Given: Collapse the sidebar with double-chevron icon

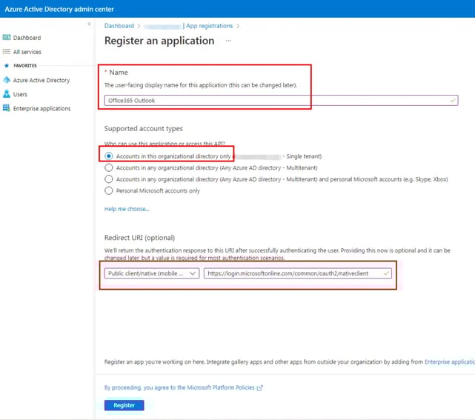Looking at the screenshot, I should (x=89, y=24).
